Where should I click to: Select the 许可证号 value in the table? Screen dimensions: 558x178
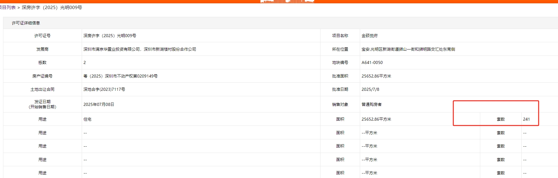(110, 36)
